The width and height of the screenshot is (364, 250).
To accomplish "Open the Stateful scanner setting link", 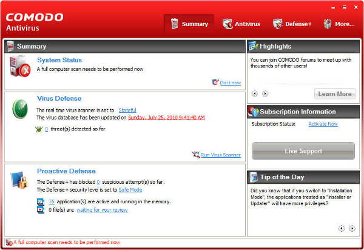I will pos(127,110).
